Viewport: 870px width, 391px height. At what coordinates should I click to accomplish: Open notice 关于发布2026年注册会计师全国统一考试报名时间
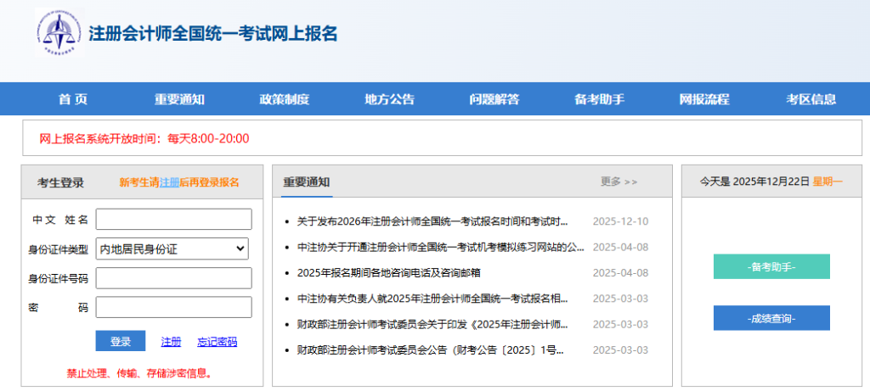432,221
